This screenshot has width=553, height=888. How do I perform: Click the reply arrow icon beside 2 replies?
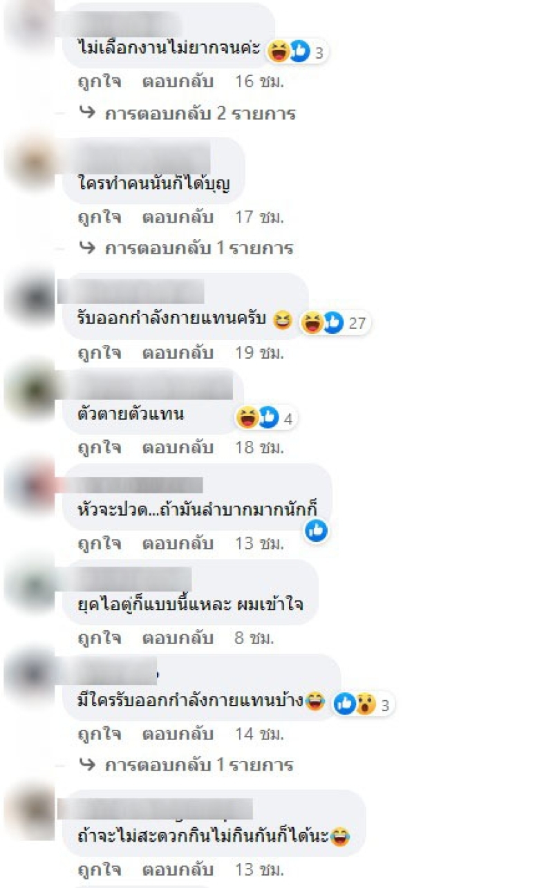pos(86,113)
